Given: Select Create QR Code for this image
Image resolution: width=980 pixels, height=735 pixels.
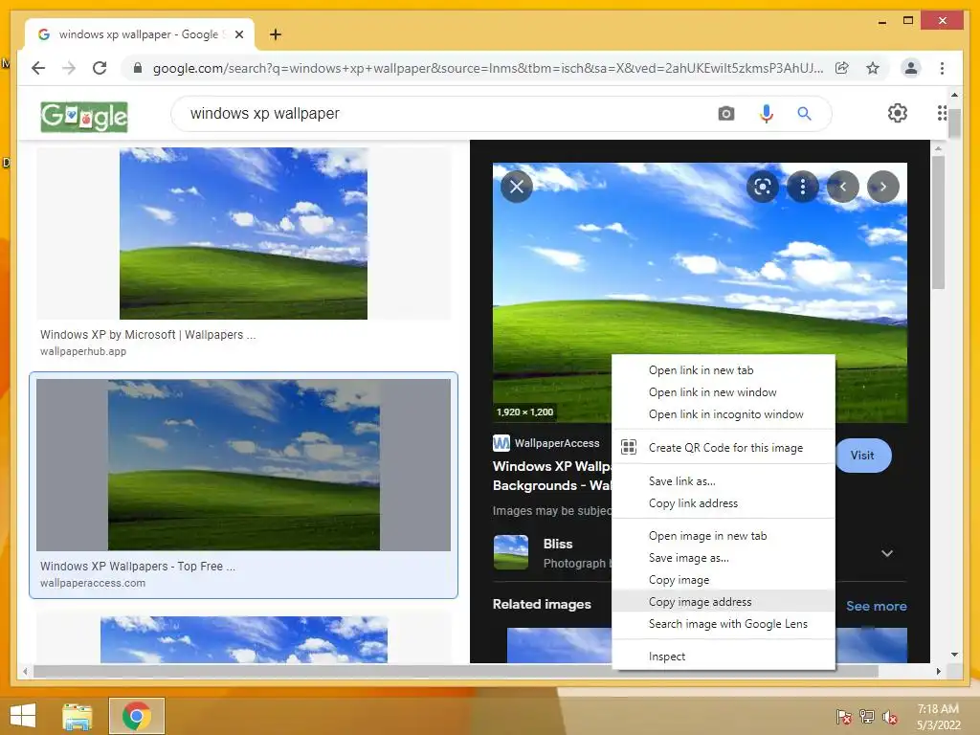Looking at the screenshot, I should coord(724,448).
